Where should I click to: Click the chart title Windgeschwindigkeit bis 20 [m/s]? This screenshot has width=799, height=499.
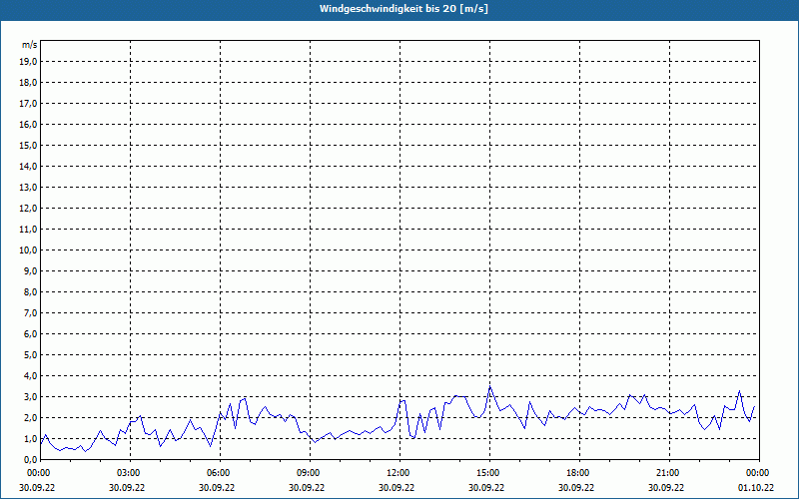(x=403, y=9)
